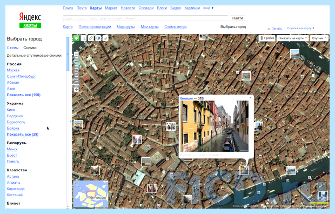Image resolution: width=335 pixels, height=214 pixels.
Task: Expand Показать все (29) Ukrainian cities
Action: pos(23,134)
